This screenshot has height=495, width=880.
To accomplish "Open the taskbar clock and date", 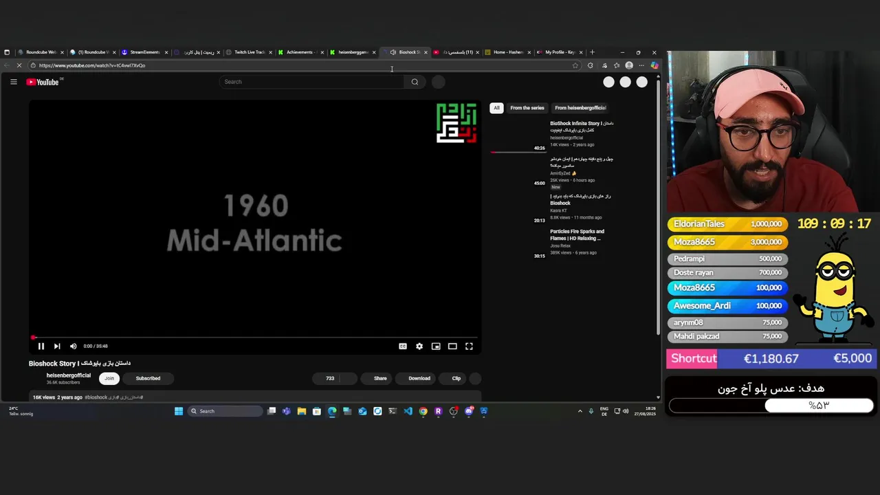I will 646,411.
